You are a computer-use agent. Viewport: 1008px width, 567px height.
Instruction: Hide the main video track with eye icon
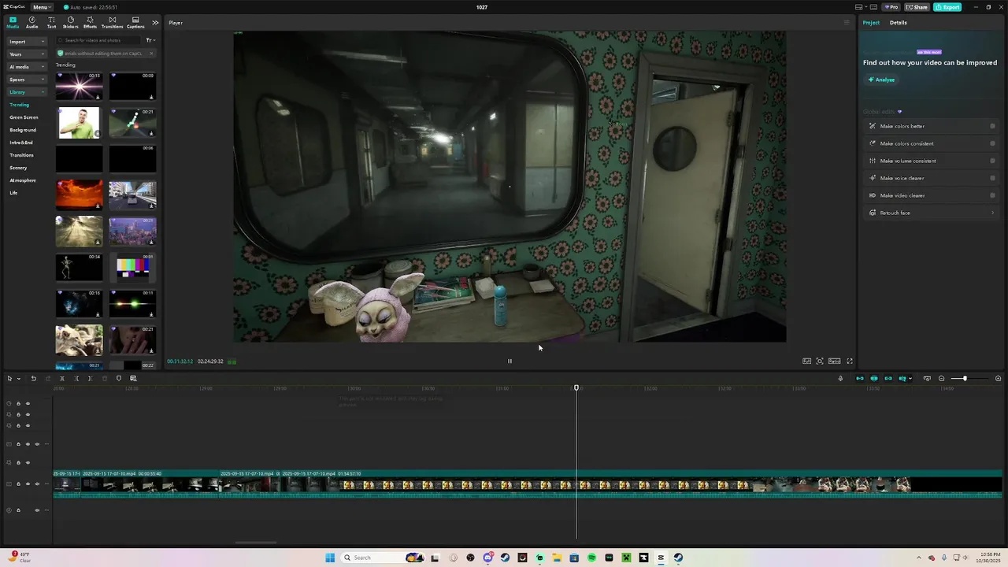(28, 484)
